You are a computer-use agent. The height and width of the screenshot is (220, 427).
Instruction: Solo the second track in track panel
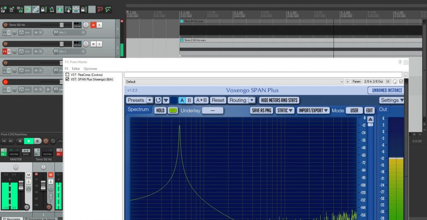(99, 44)
